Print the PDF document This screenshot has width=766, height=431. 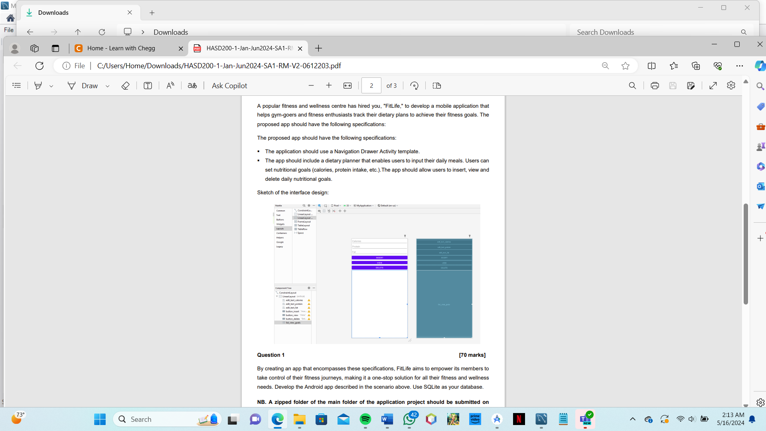pos(654,85)
